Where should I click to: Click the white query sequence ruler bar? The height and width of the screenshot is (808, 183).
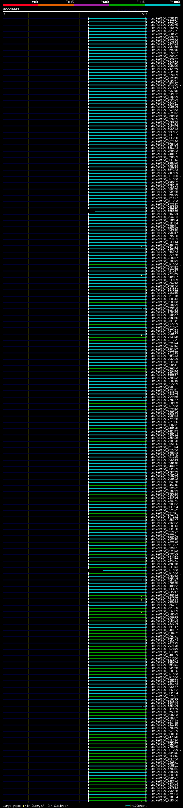75,11
